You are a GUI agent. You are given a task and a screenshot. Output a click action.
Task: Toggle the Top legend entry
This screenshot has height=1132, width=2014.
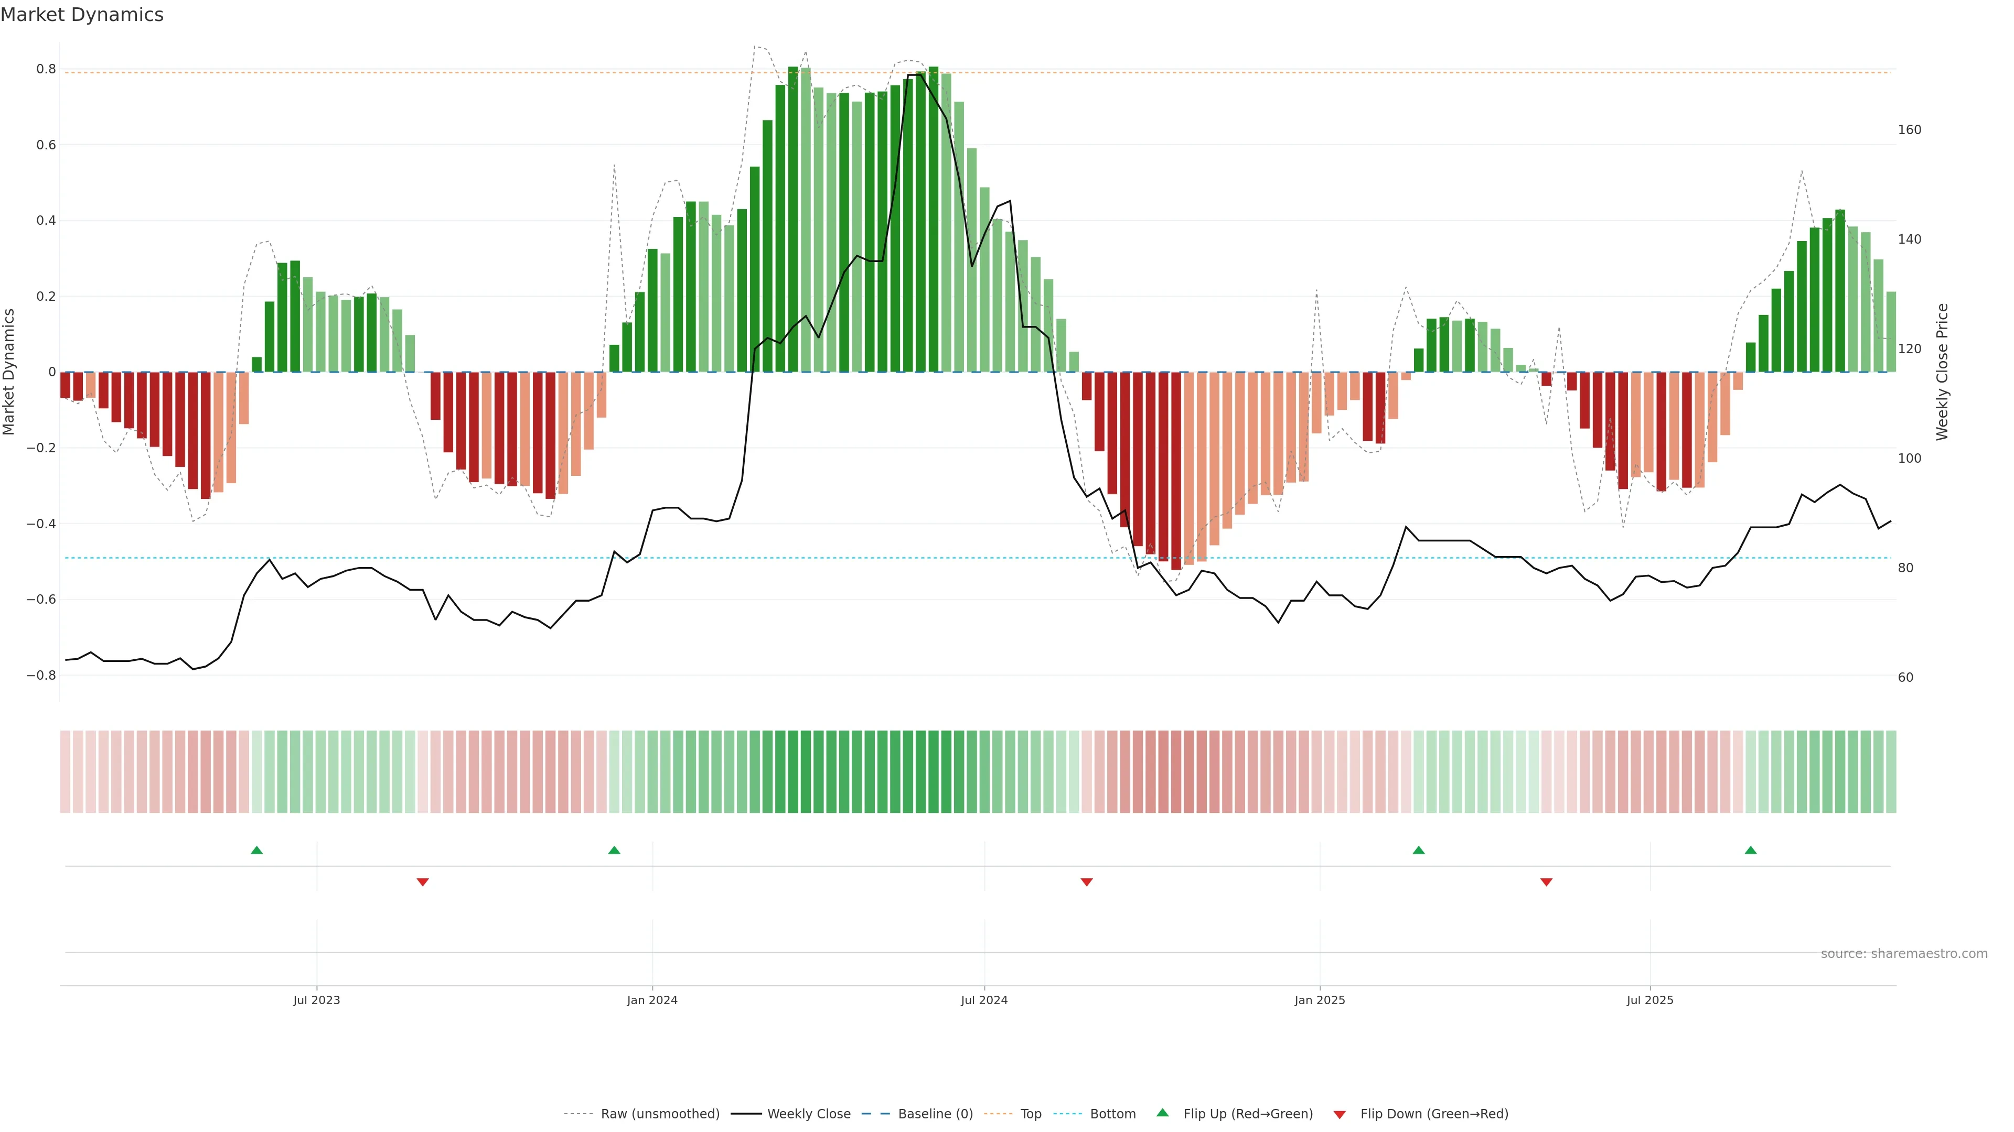[1031, 1114]
